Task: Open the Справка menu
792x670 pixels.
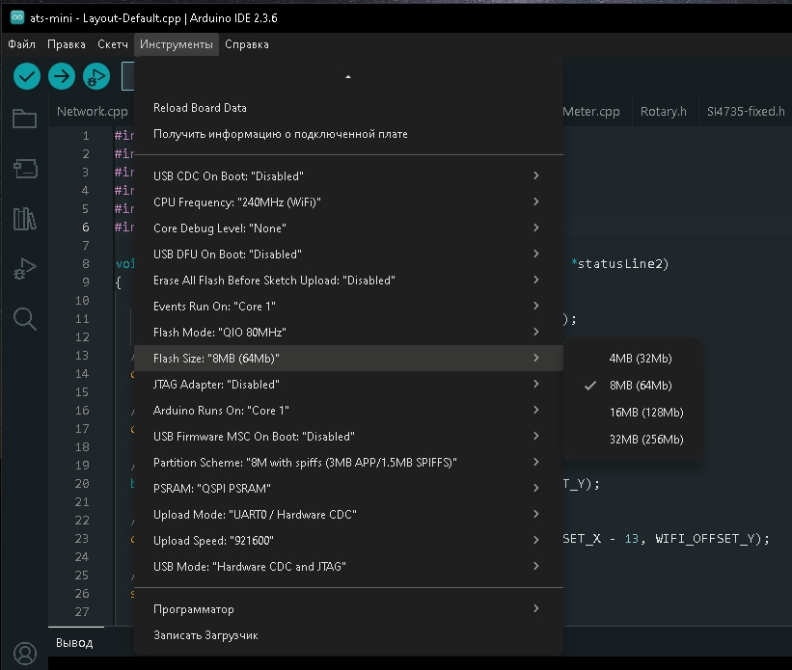Action: coord(247,44)
